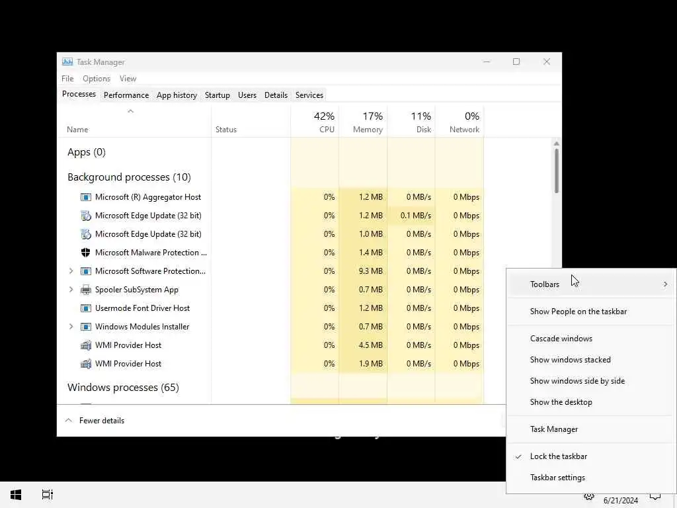The image size is (677, 508).
Task: Open the File menu
Action: coord(67,79)
